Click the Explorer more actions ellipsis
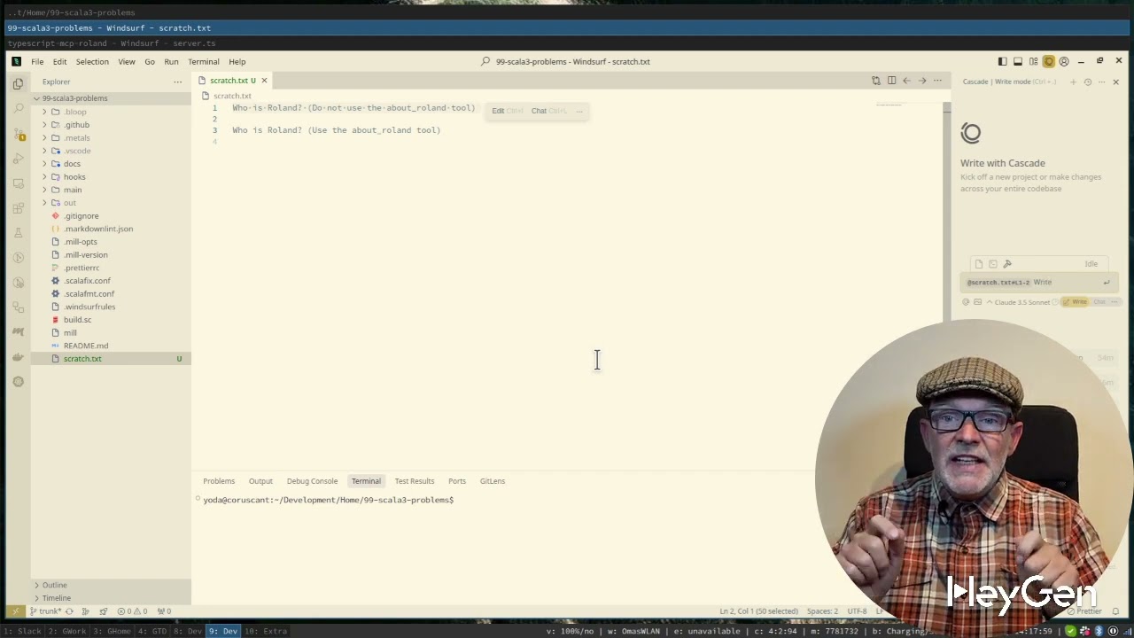The width and height of the screenshot is (1134, 638). (x=178, y=82)
